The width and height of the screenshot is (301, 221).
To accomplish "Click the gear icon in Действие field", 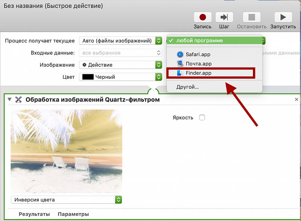I will pos(84,65).
